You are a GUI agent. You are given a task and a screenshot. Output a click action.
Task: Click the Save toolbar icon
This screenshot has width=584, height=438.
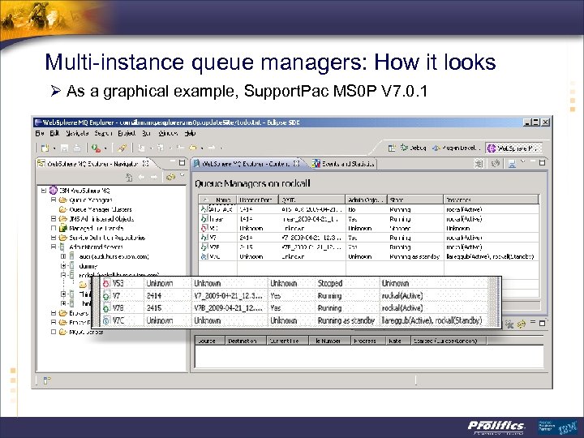pyautogui.click(x=64, y=148)
